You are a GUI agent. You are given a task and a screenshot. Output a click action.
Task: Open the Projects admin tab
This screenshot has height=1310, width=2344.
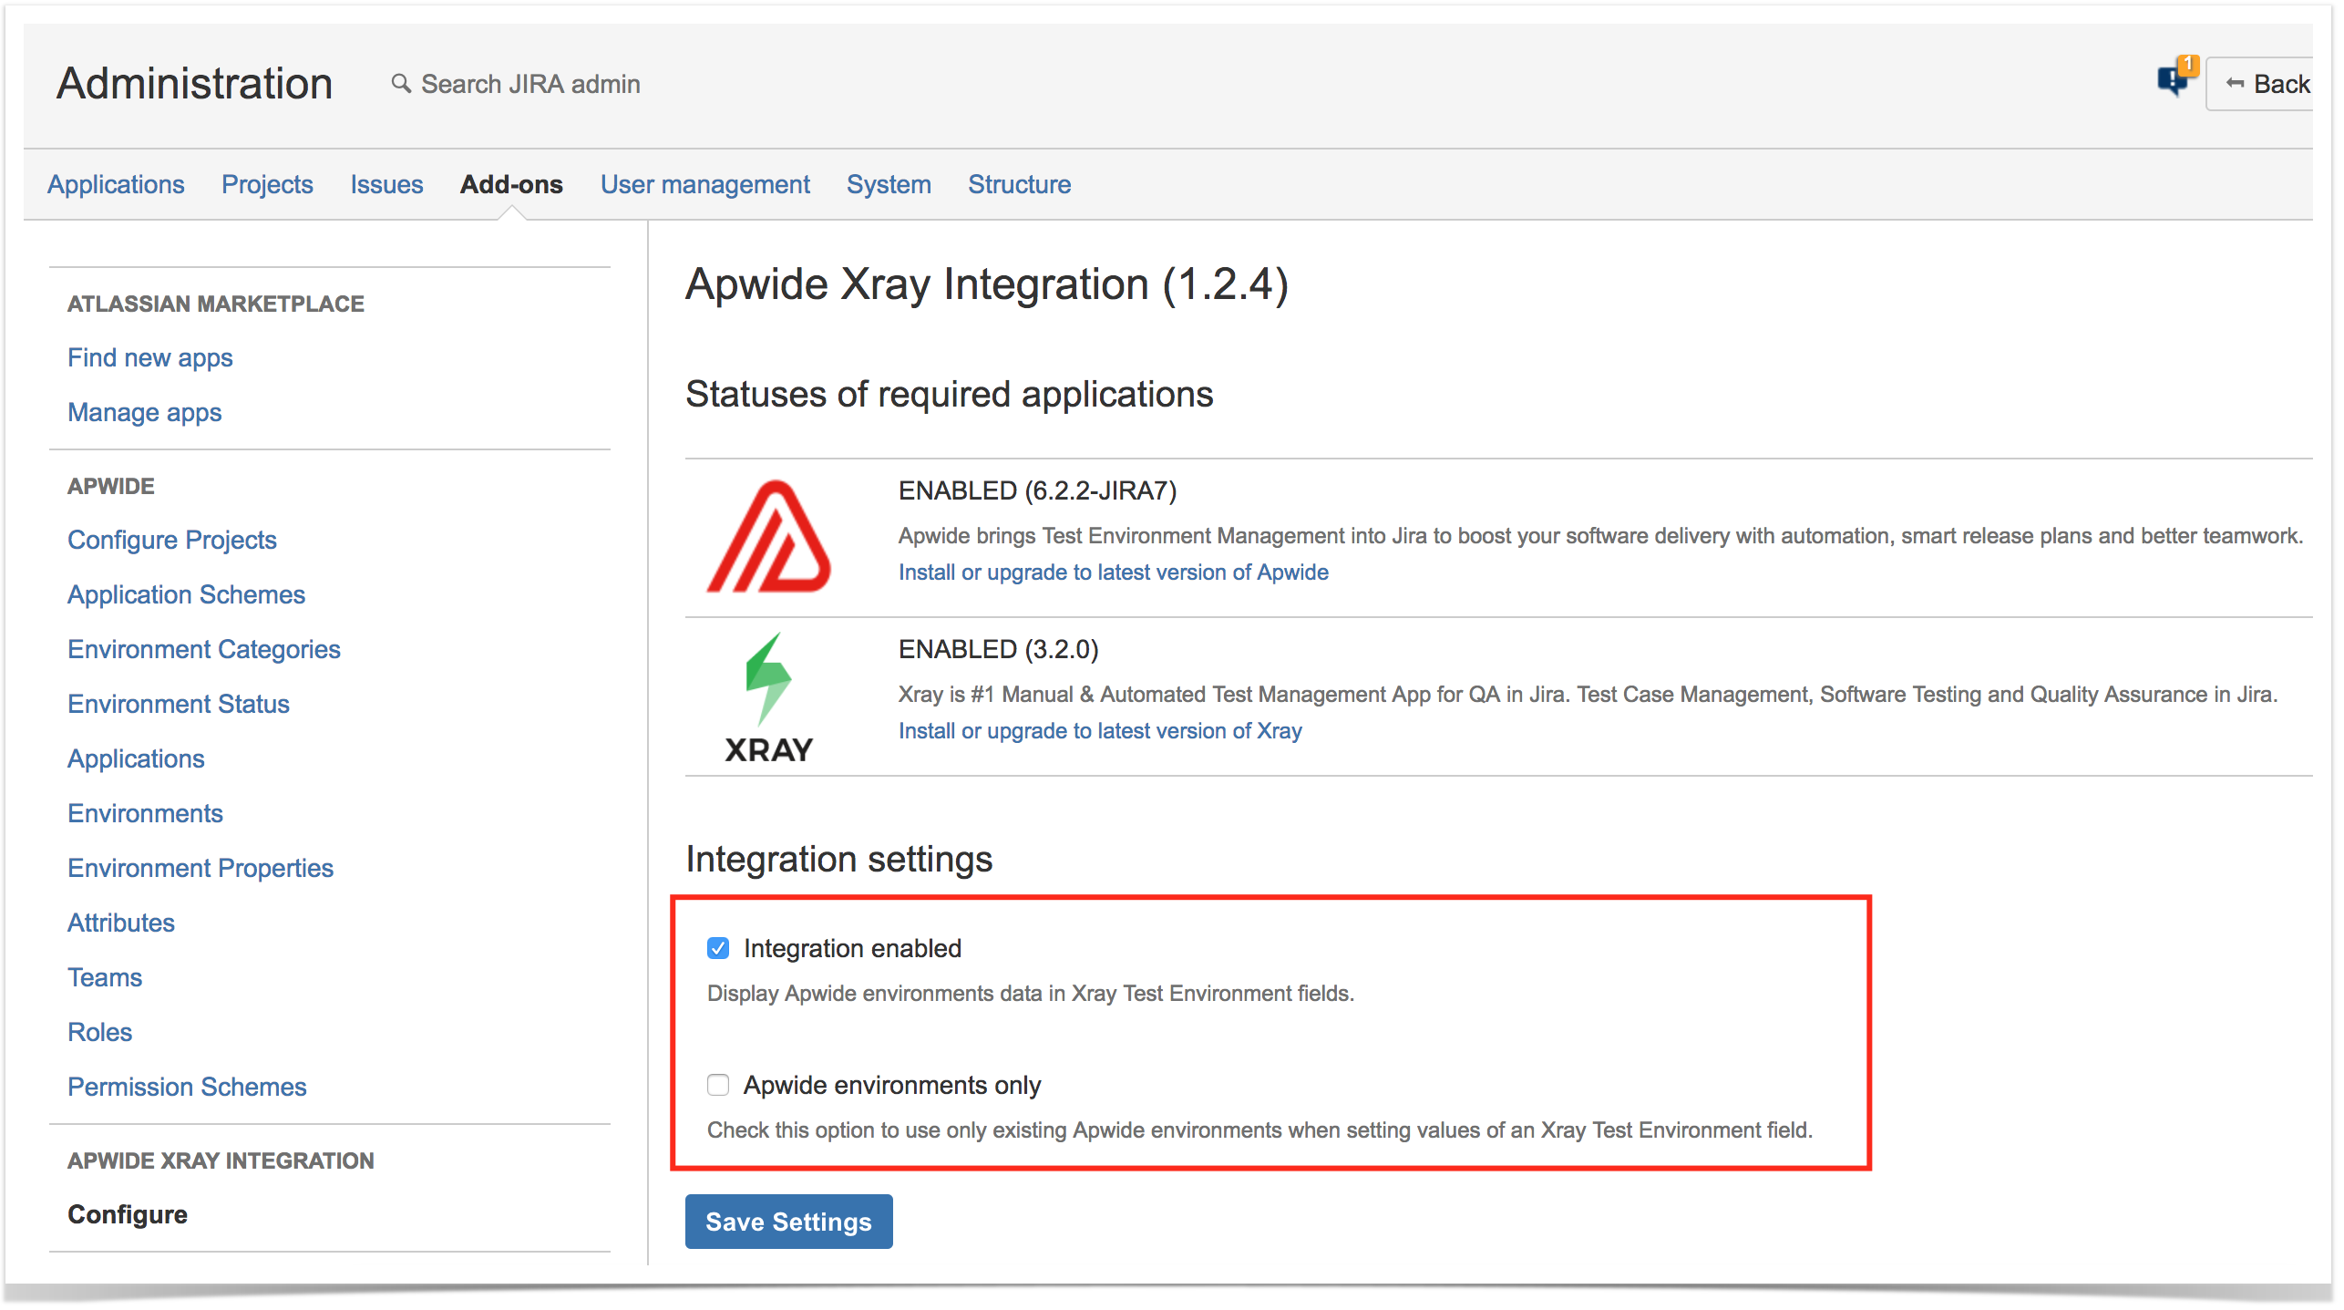267,184
